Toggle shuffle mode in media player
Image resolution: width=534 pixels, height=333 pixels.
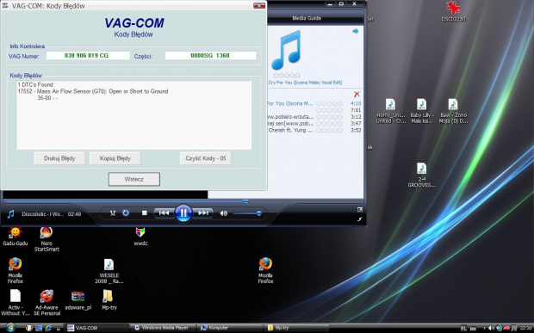113,213
